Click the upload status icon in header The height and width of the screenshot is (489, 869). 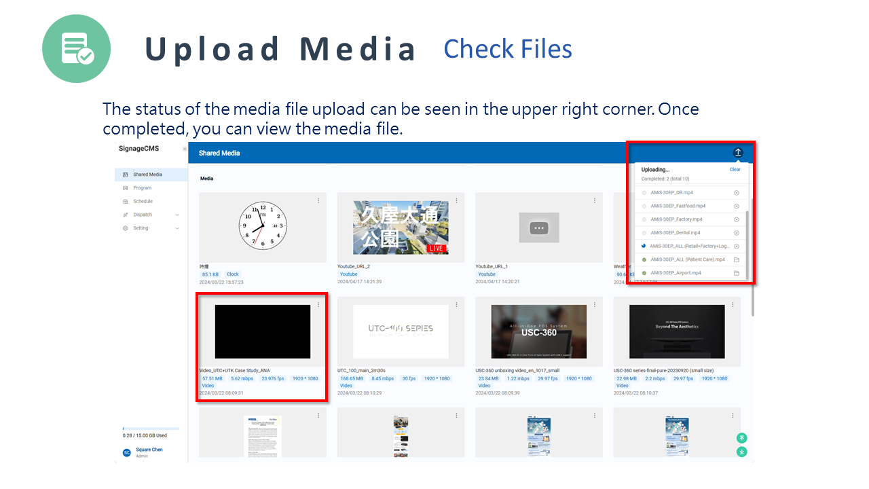pos(738,153)
